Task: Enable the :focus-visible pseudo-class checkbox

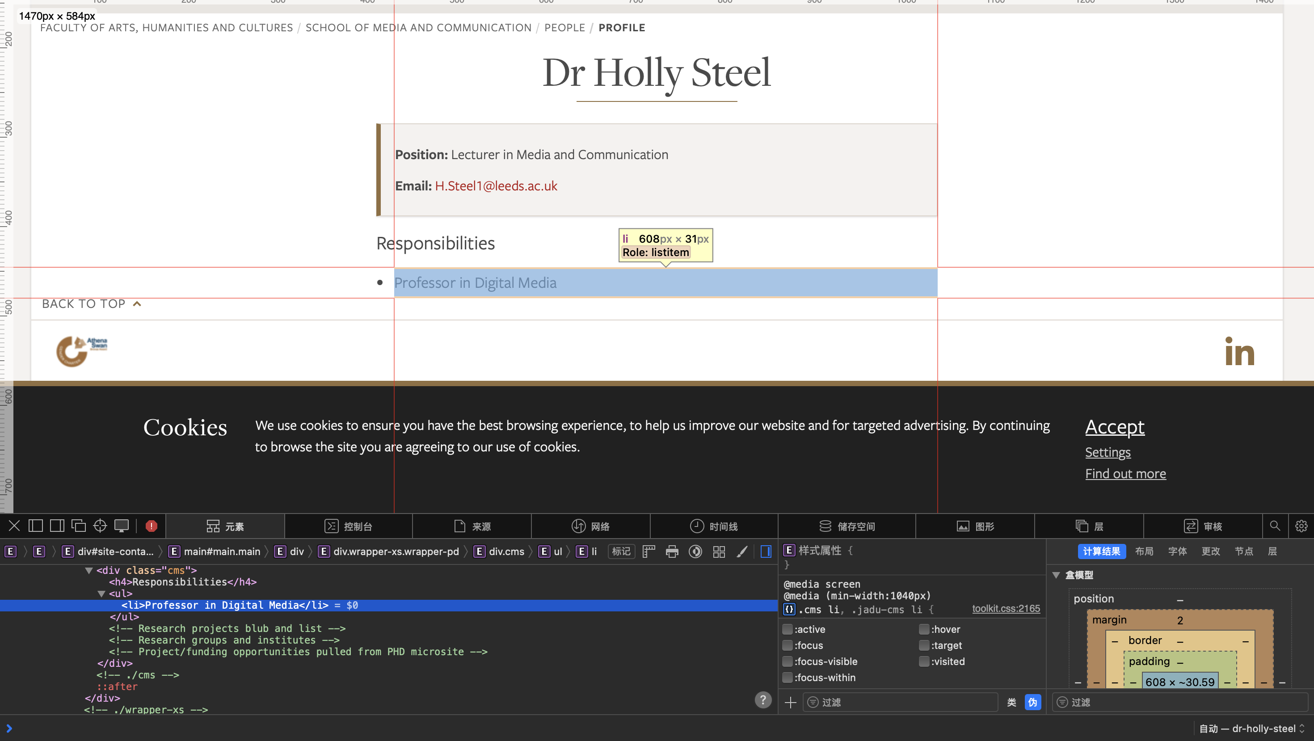Action: point(788,661)
